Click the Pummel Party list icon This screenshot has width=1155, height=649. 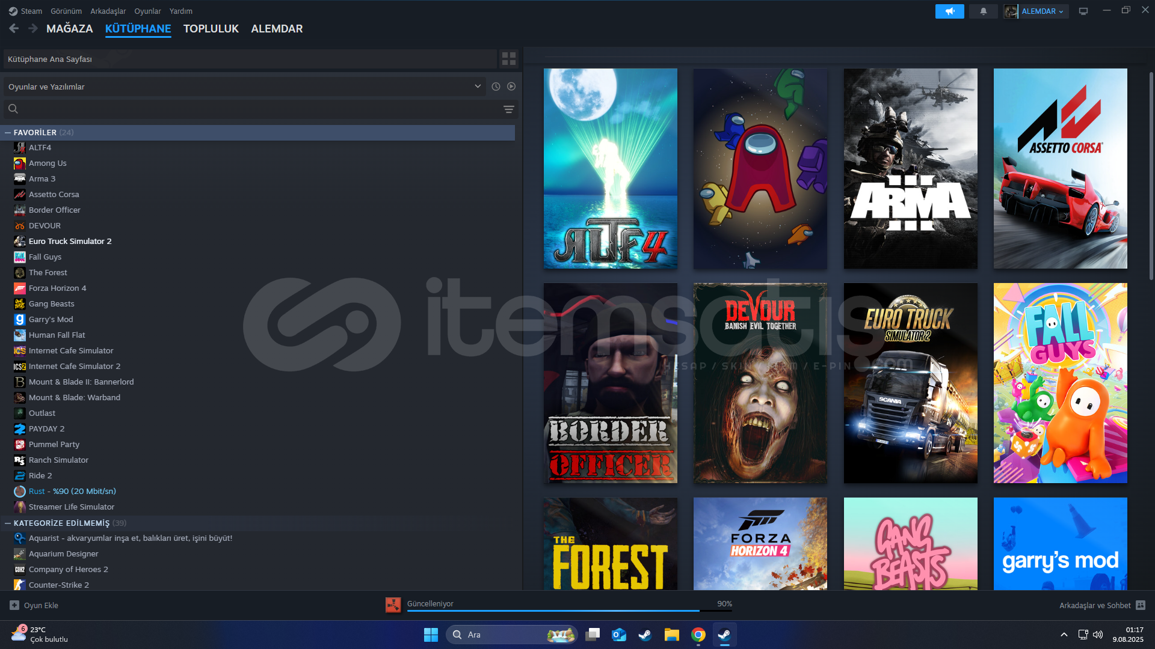tap(20, 445)
